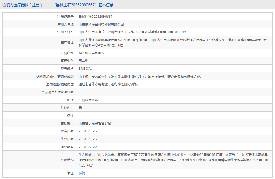
Task: Select approving authority 山东省药品监督管理局
Action: 95,123
